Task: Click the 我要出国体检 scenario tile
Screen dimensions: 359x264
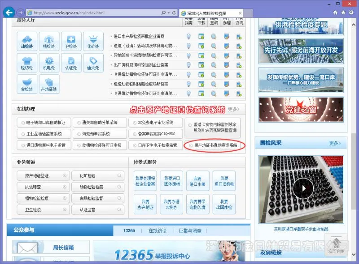Action: [x=224, y=204]
